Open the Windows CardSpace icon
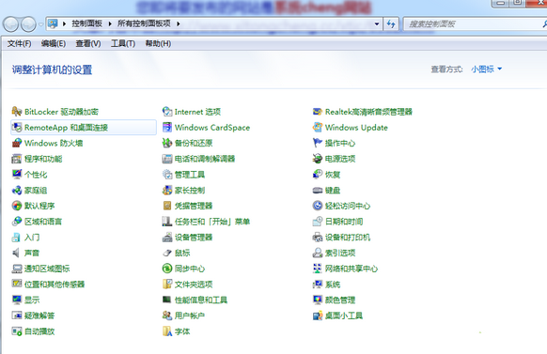The width and height of the screenshot is (547, 354). point(167,127)
